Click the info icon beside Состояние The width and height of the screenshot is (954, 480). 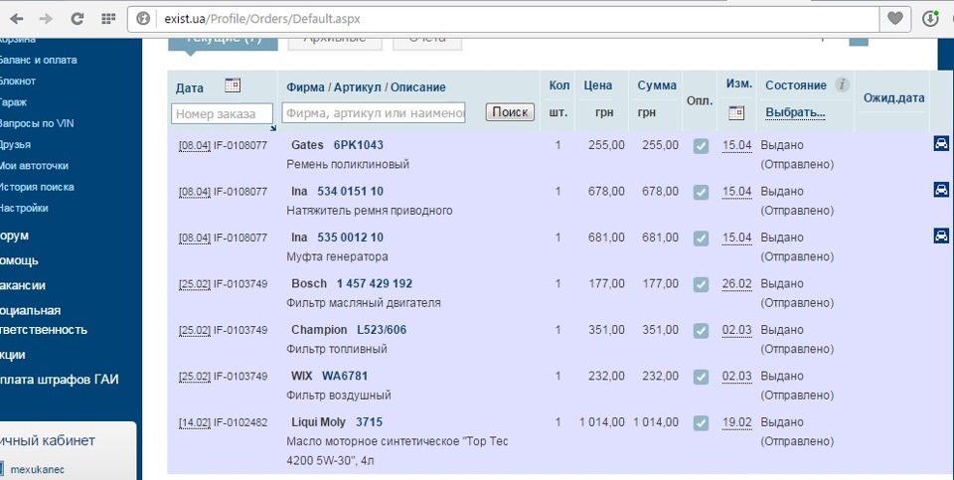click(842, 84)
